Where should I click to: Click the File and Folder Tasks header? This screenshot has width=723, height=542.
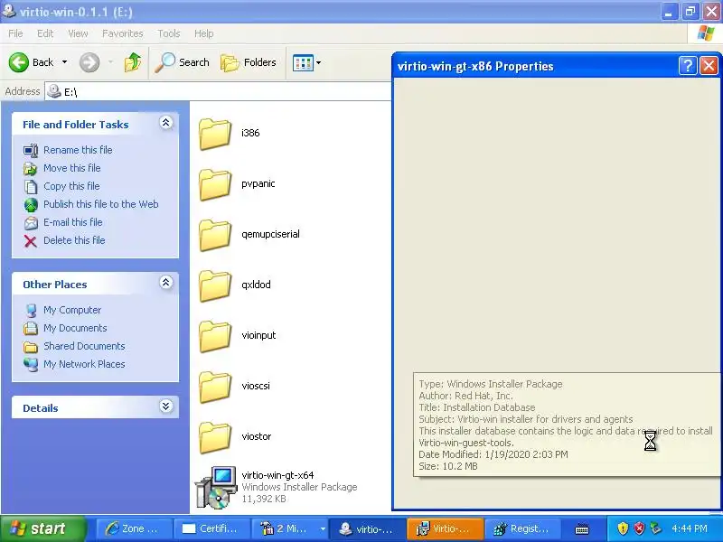click(76, 125)
